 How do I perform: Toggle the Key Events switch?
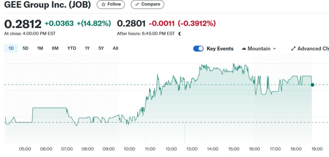(x=198, y=49)
